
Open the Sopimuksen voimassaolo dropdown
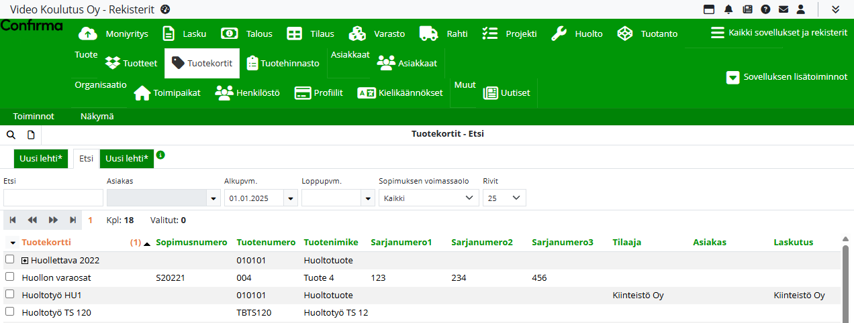(428, 198)
